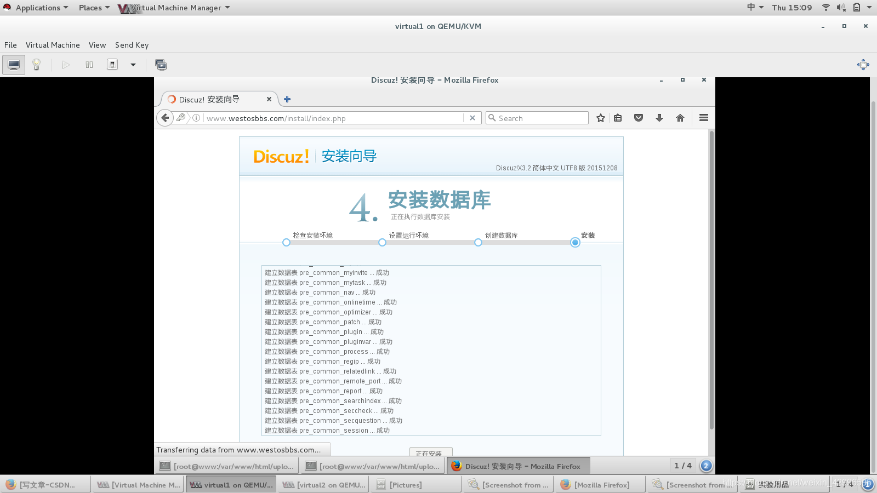Open the File menu
This screenshot has height=493, width=877.
tap(10, 45)
